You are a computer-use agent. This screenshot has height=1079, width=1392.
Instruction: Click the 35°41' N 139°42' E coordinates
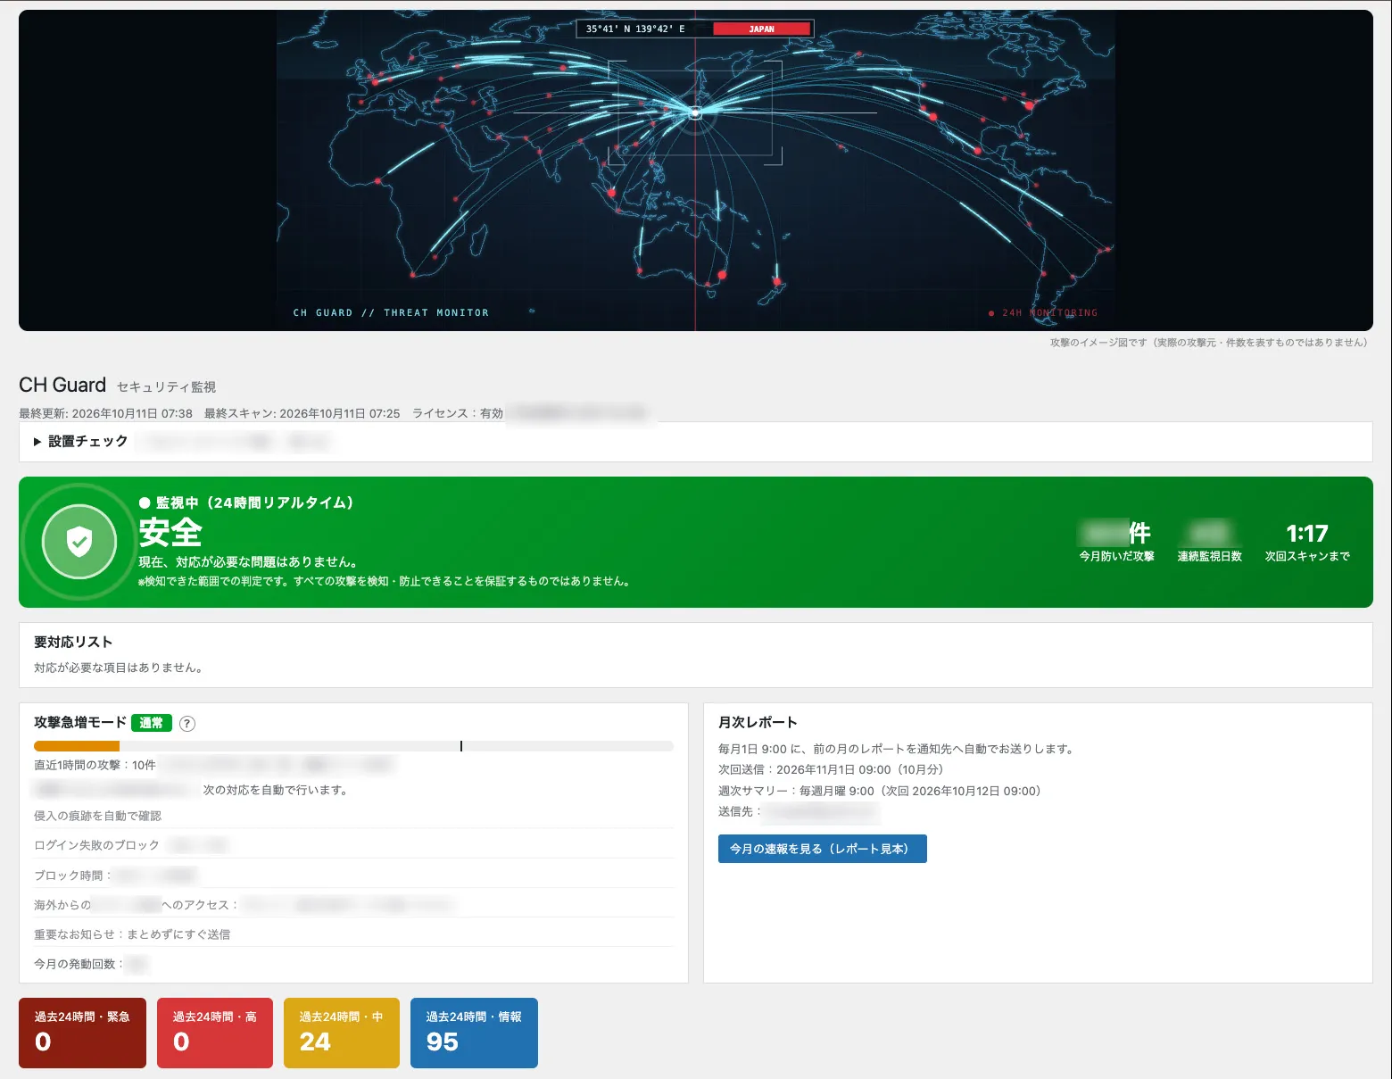pos(635,29)
